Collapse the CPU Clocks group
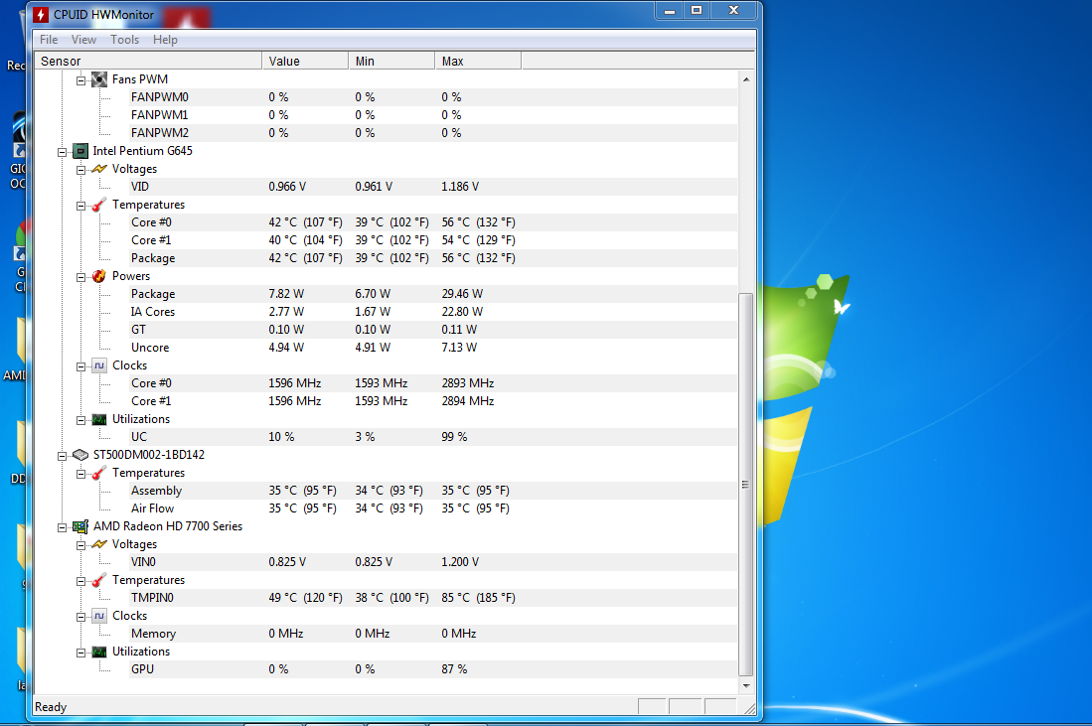This screenshot has height=726, width=1092. click(80, 366)
